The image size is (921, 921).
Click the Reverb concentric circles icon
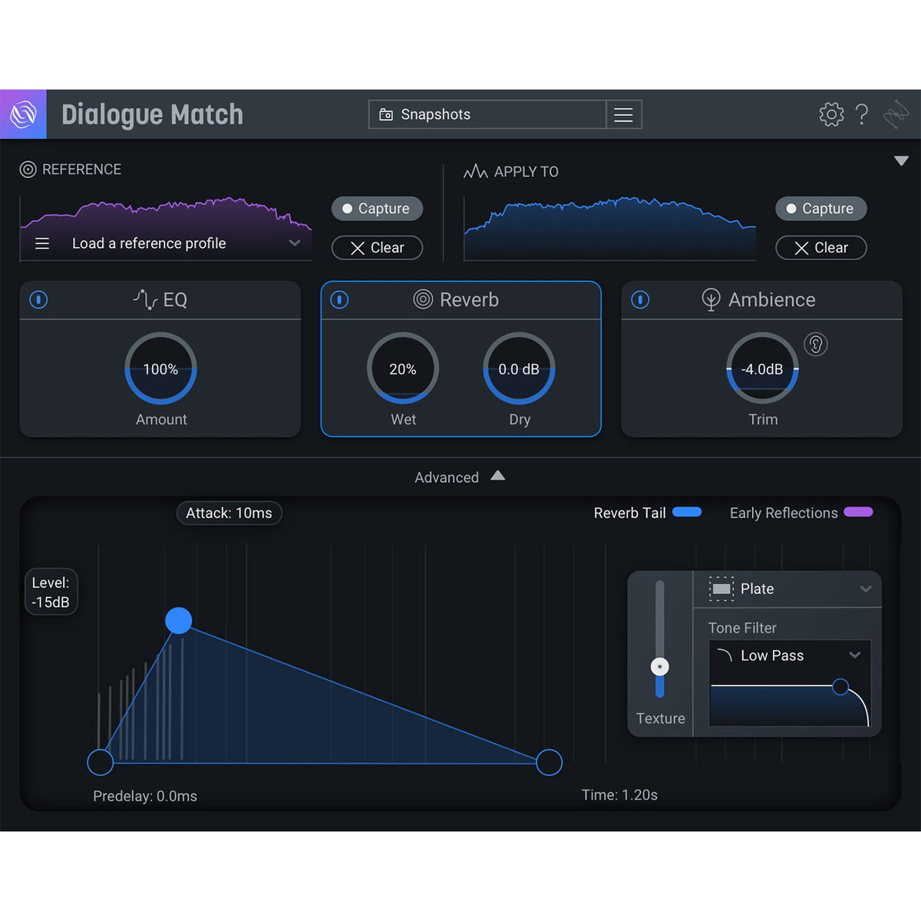click(423, 299)
